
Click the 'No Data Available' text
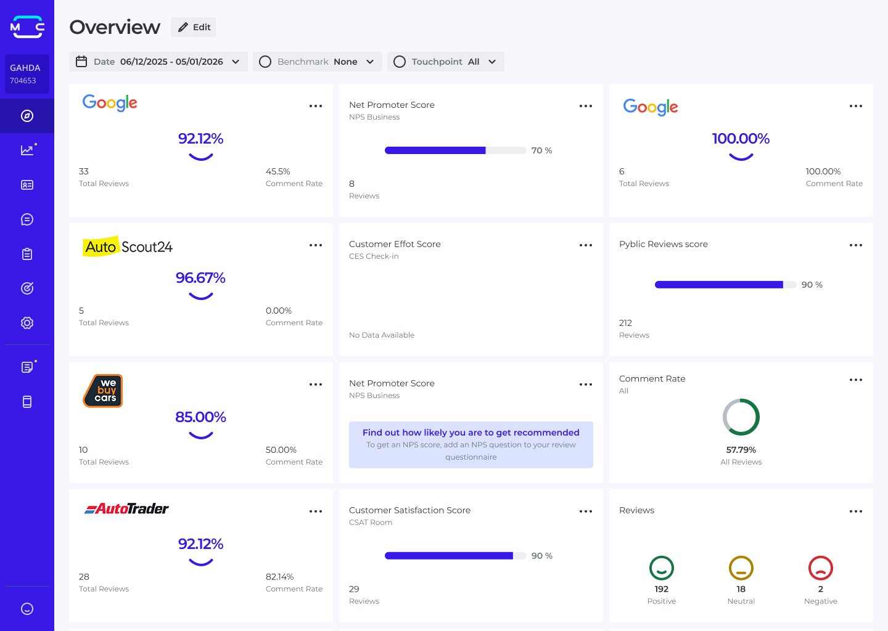[x=382, y=335]
